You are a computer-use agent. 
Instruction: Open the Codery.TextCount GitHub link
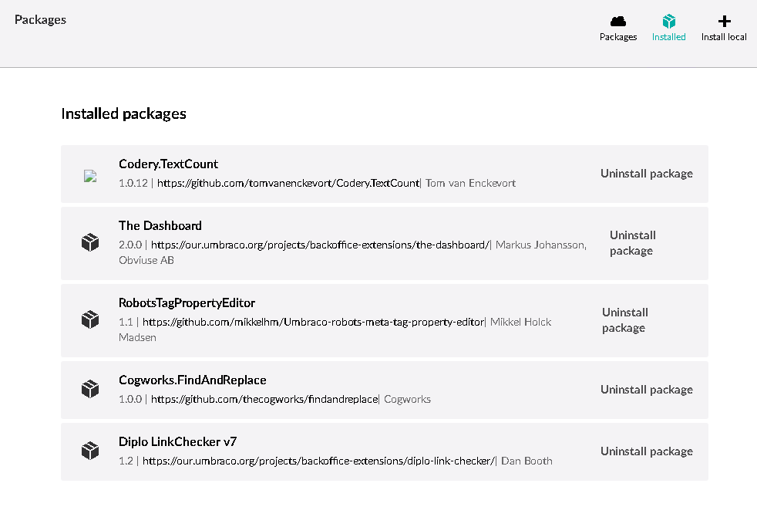288,183
